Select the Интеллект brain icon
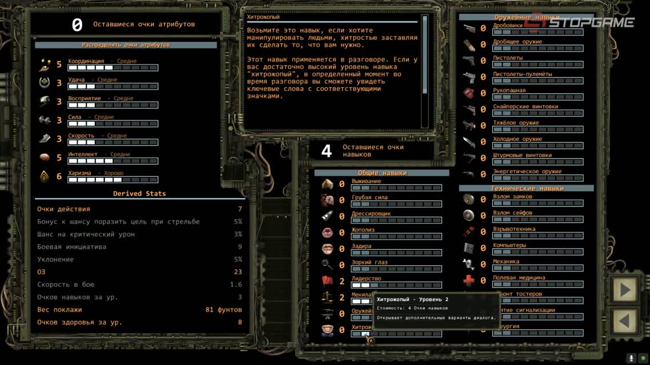Viewport: 650px width, 365px height. pos(45,157)
